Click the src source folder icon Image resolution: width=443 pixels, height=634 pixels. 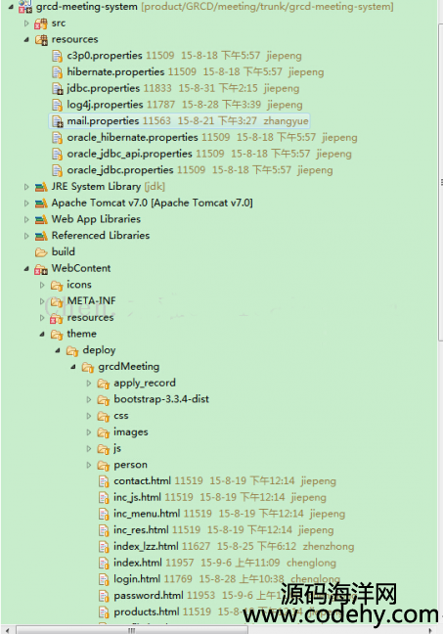click(40, 23)
